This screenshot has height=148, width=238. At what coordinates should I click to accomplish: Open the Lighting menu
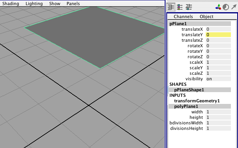pyautogui.click(x=34, y=4)
